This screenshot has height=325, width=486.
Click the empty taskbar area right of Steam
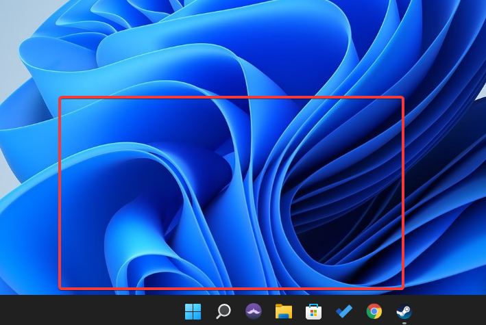[452, 311]
